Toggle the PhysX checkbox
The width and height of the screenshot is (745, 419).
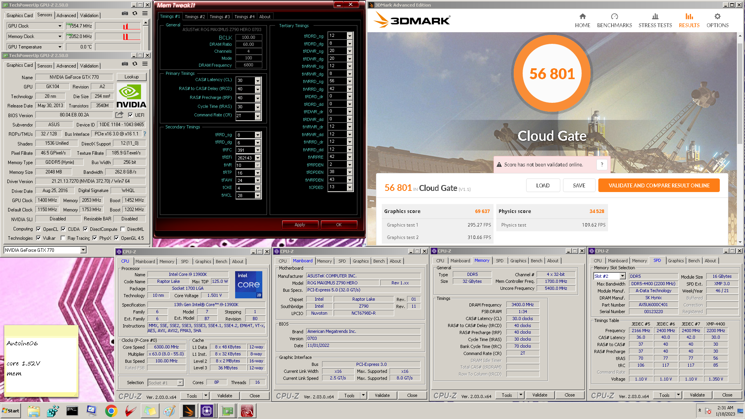coord(95,238)
